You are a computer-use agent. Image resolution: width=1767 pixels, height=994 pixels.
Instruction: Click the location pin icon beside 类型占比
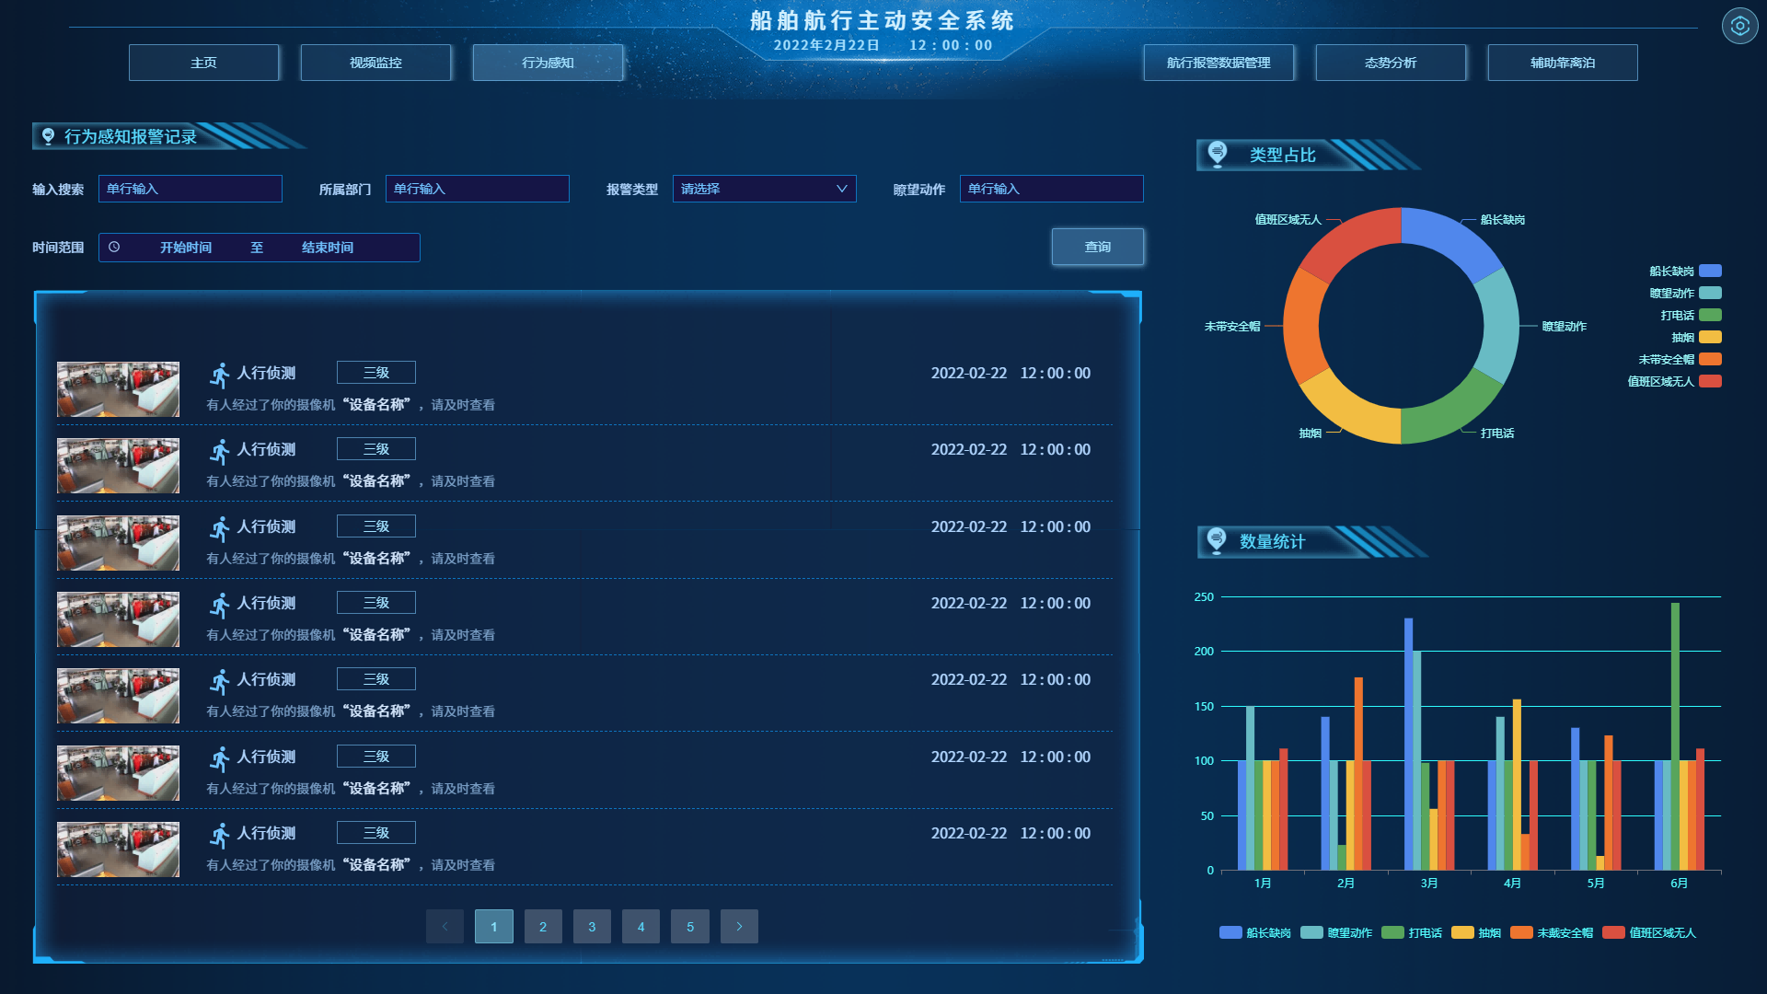pos(1218,154)
